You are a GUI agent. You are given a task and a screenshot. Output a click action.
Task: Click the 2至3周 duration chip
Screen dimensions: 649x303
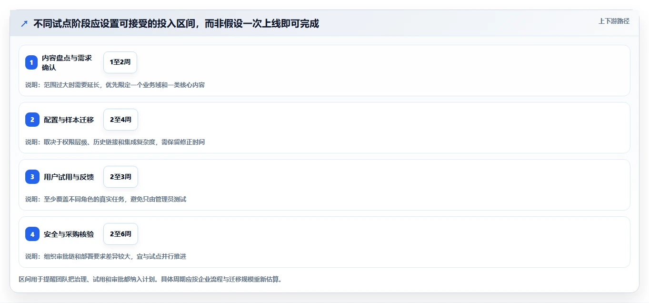[x=120, y=177]
